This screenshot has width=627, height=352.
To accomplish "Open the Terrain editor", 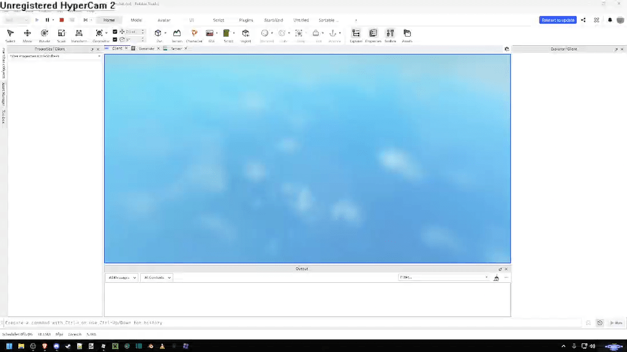I will 177,36.
